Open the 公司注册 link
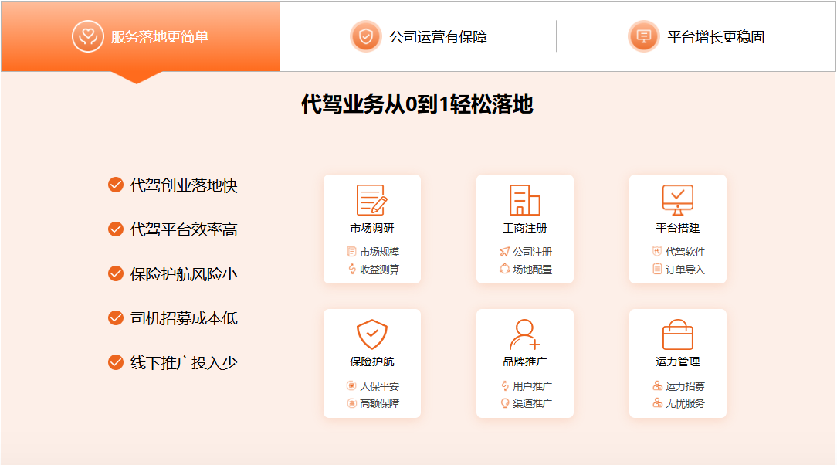 tap(532, 252)
